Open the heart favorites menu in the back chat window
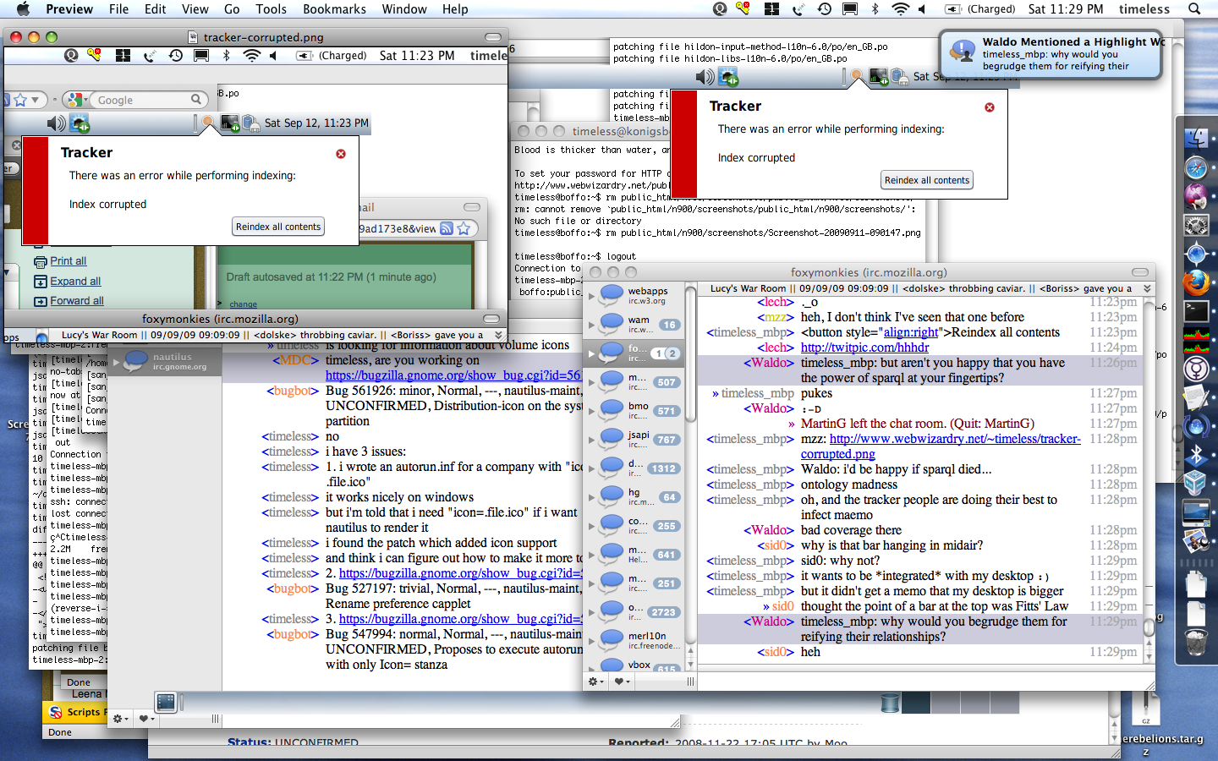The height and width of the screenshot is (761, 1218). [146, 719]
